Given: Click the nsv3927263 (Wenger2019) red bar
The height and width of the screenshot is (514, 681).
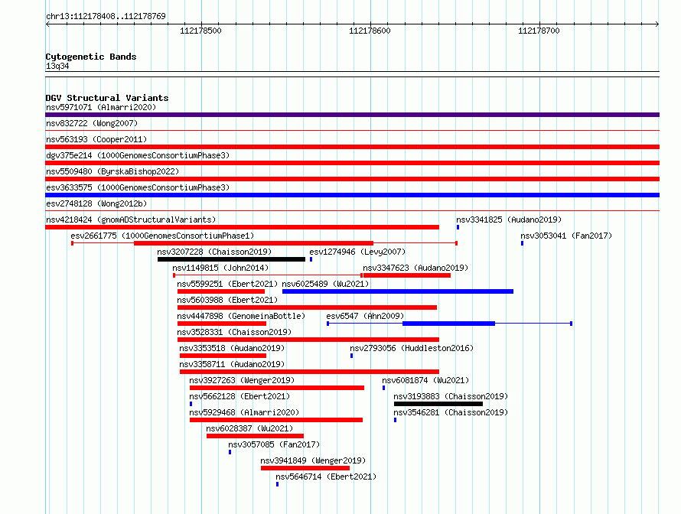Looking at the screenshot, I should pyautogui.click(x=277, y=388).
